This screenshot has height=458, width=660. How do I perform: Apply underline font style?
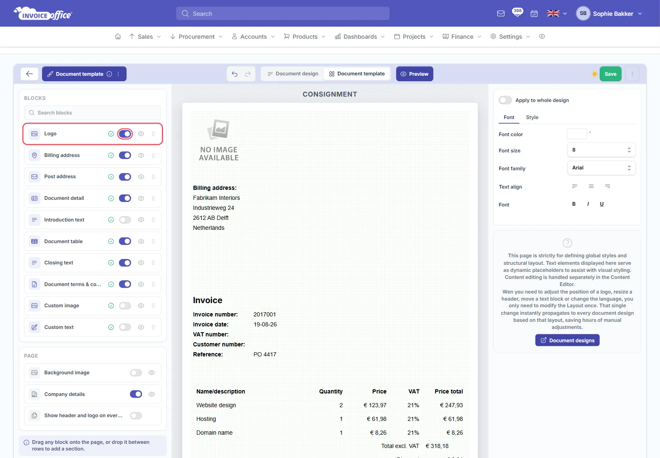click(x=602, y=204)
